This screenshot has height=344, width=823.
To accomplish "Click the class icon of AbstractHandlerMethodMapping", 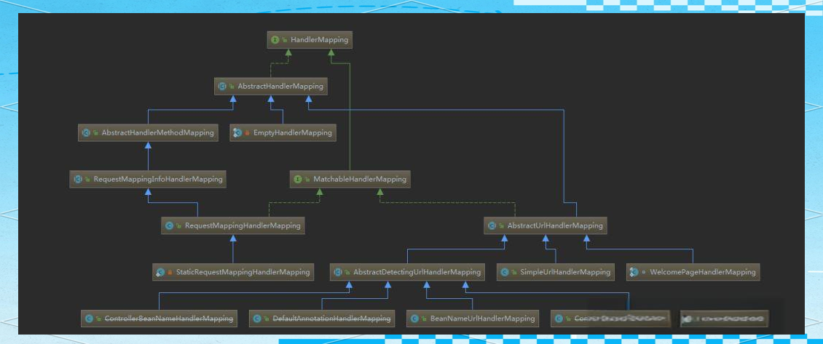I will pyautogui.click(x=86, y=132).
